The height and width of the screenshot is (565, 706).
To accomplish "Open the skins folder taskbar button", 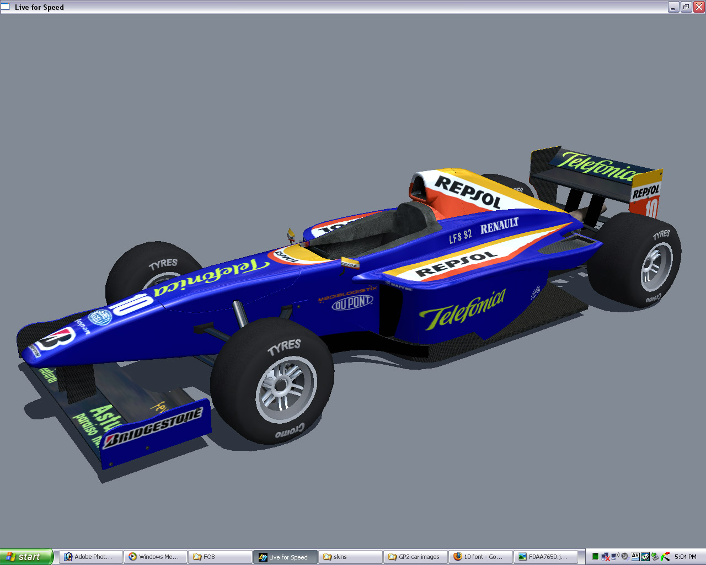I will [x=350, y=557].
